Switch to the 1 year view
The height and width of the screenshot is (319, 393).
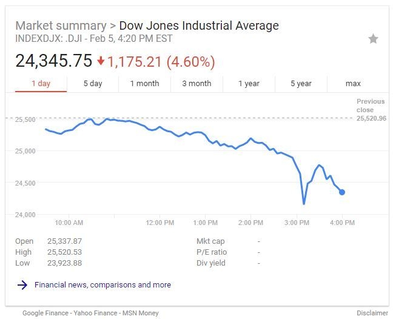click(x=249, y=84)
